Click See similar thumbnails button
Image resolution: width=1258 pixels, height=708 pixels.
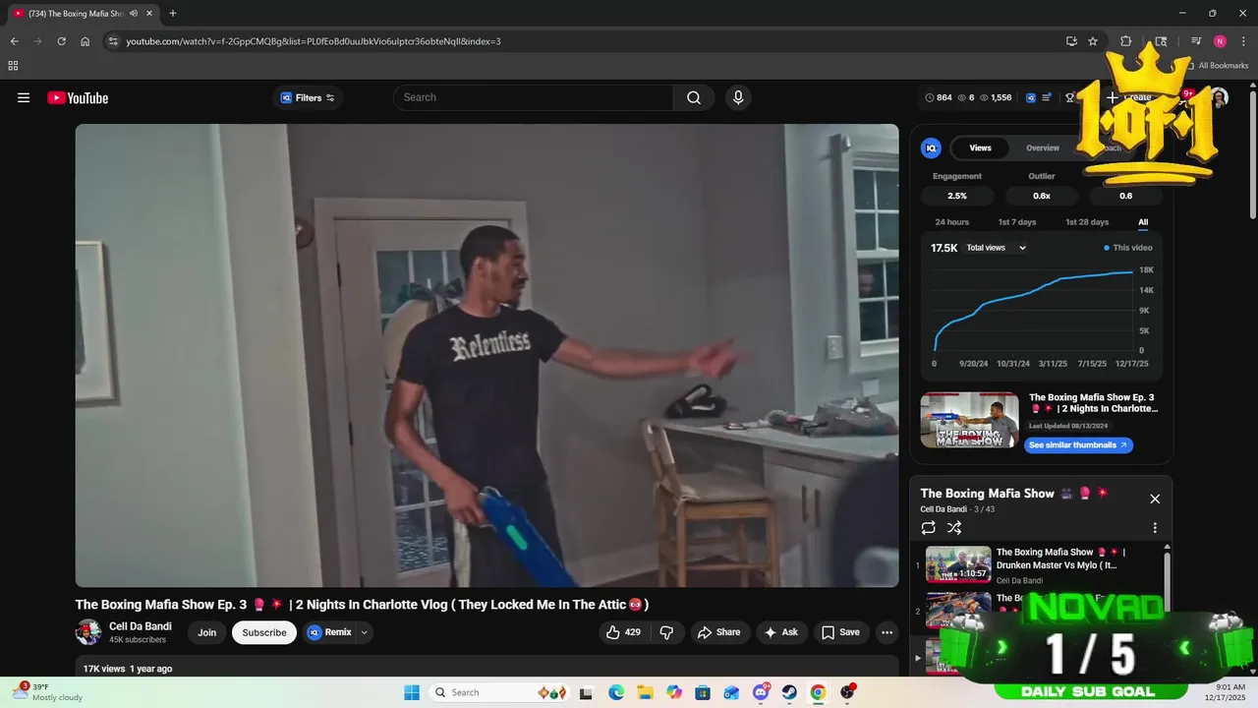tap(1078, 445)
